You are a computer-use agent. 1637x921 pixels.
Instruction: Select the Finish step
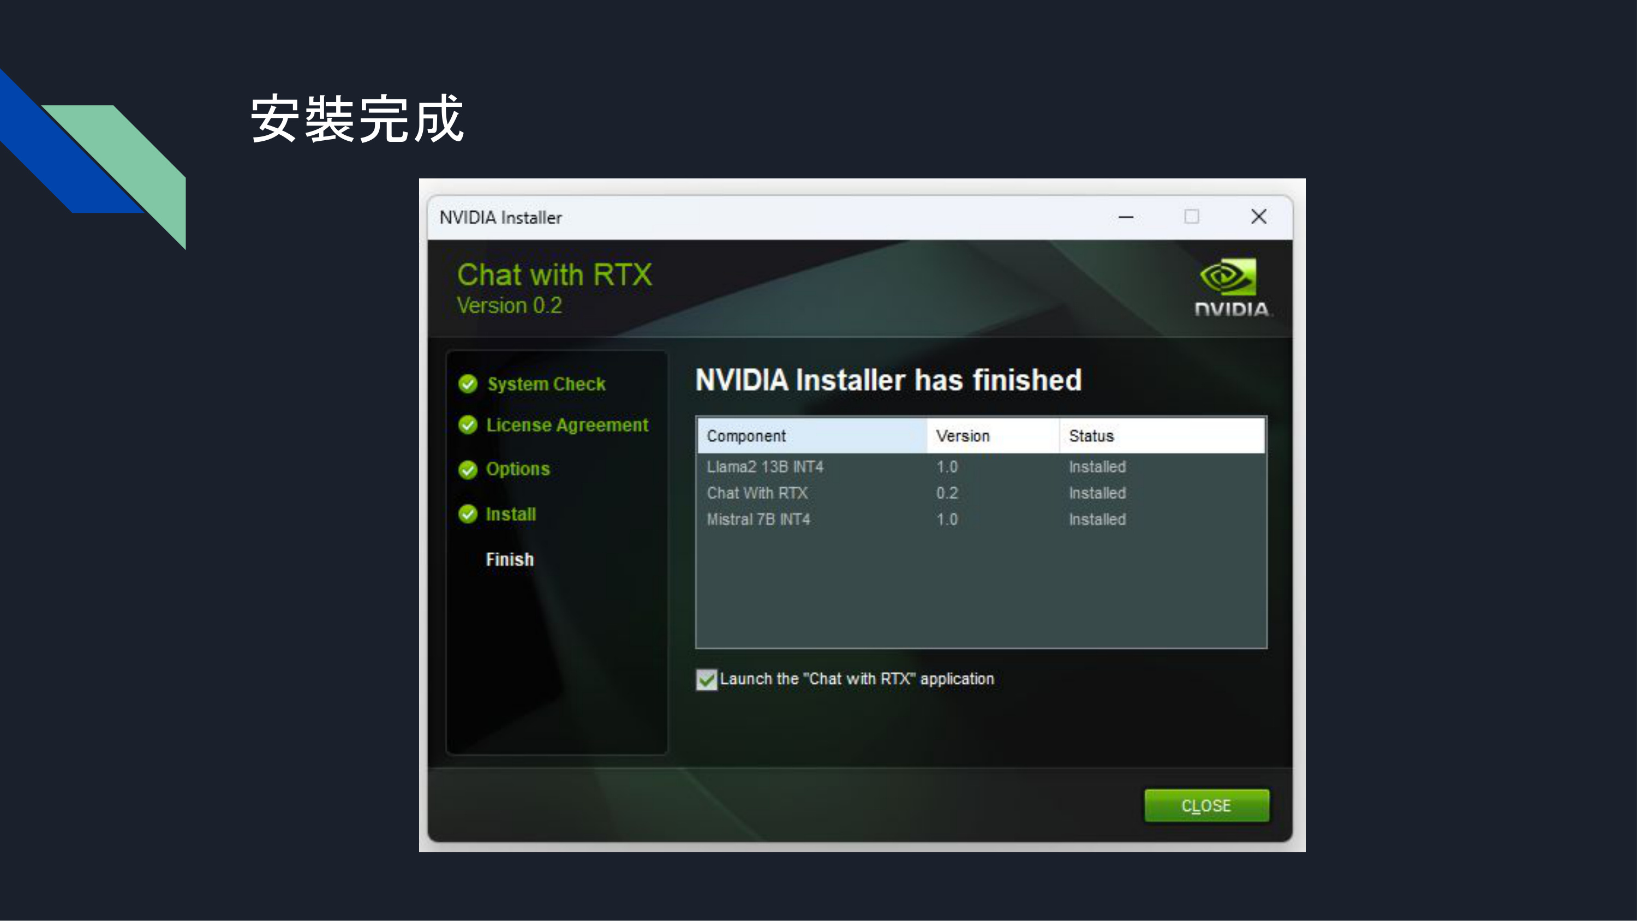[510, 559]
